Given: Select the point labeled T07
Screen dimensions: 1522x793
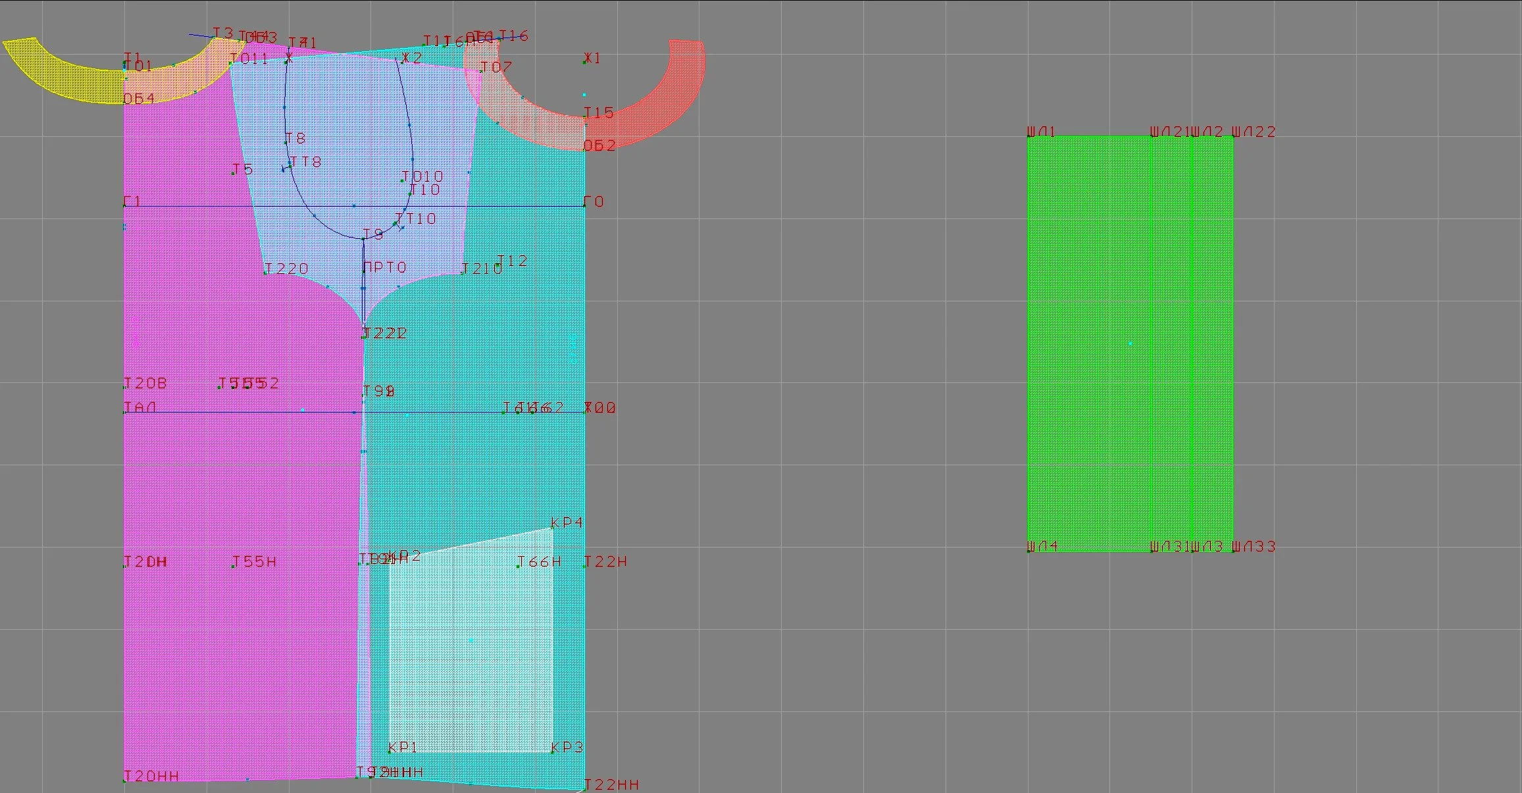Looking at the screenshot, I should pos(495,67).
